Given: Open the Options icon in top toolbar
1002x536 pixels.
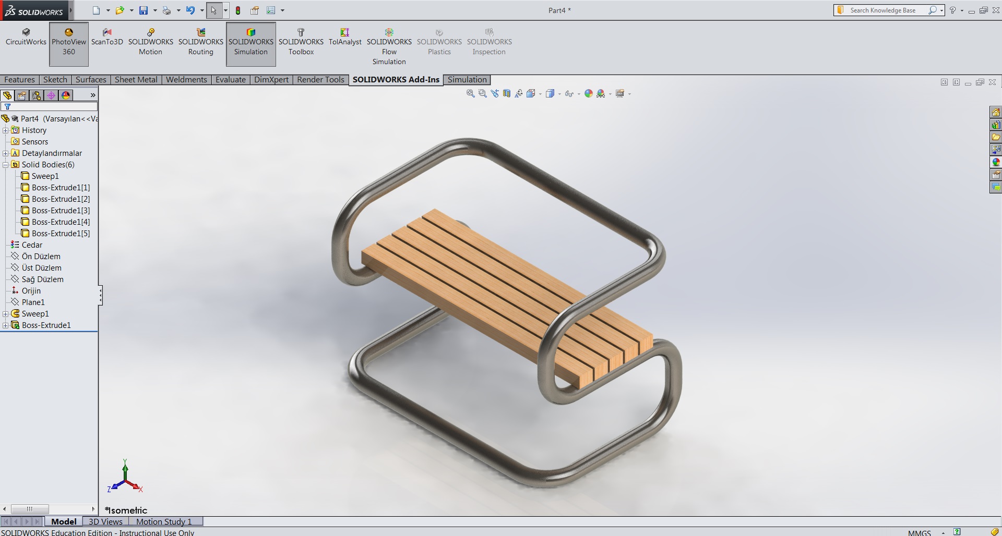Looking at the screenshot, I should point(271,10).
